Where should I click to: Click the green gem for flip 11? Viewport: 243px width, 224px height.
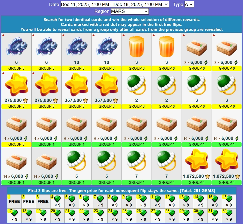[158, 199]
